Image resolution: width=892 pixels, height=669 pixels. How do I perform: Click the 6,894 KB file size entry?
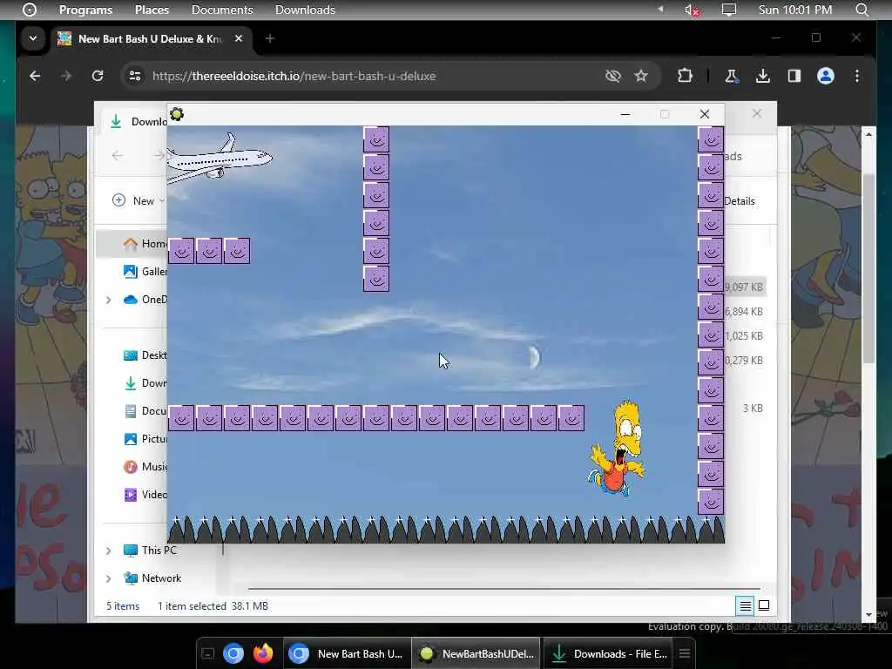click(744, 311)
